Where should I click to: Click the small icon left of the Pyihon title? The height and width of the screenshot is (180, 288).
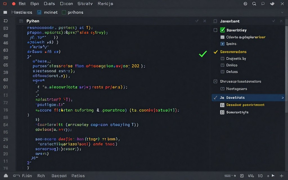pos(21,21)
